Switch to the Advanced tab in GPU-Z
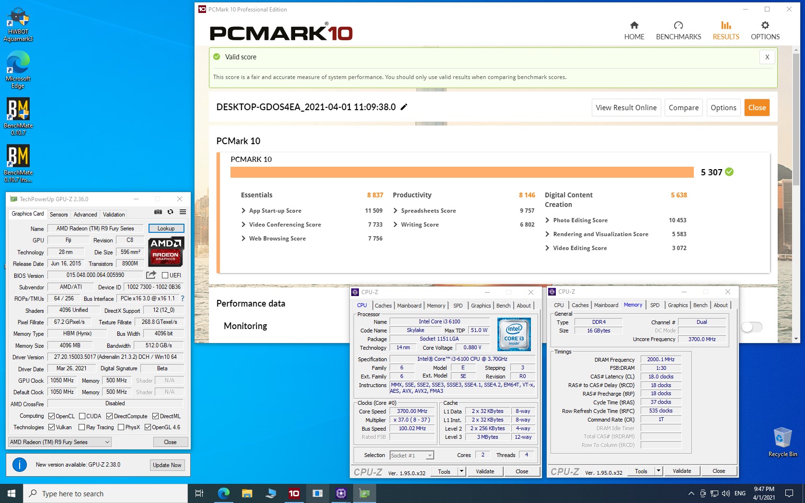Viewport: 805px width, 503px height. (x=85, y=215)
